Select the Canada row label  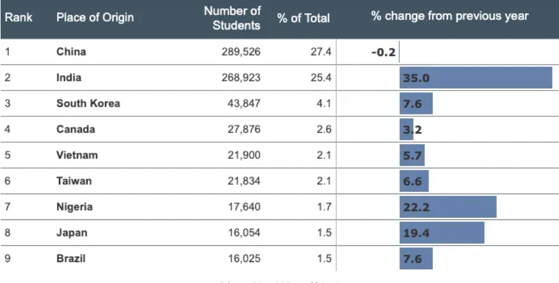pyautogui.click(x=76, y=129)
